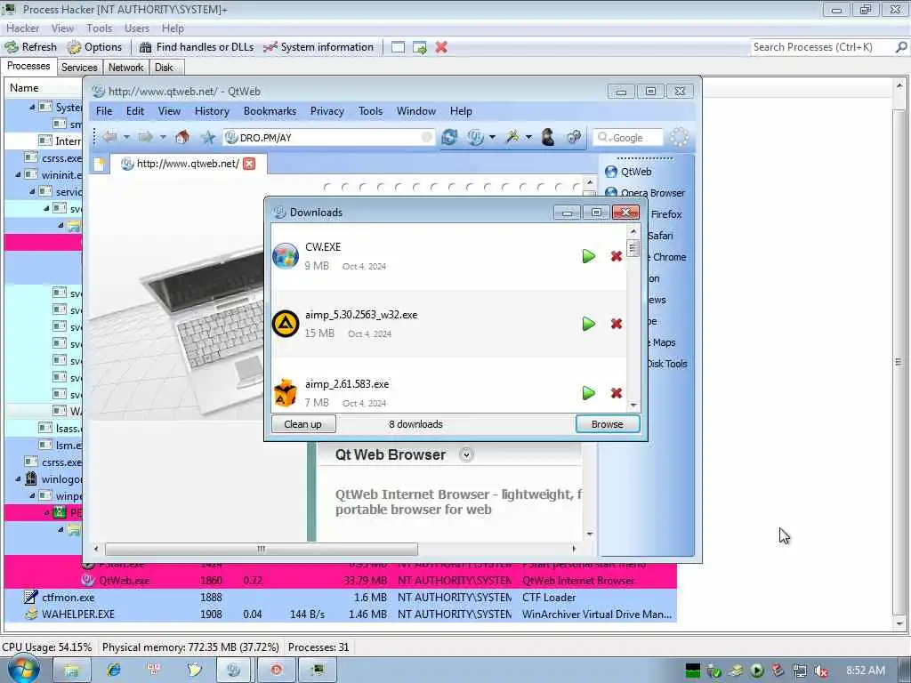Open the Users menu

click(x=136, y=28)
